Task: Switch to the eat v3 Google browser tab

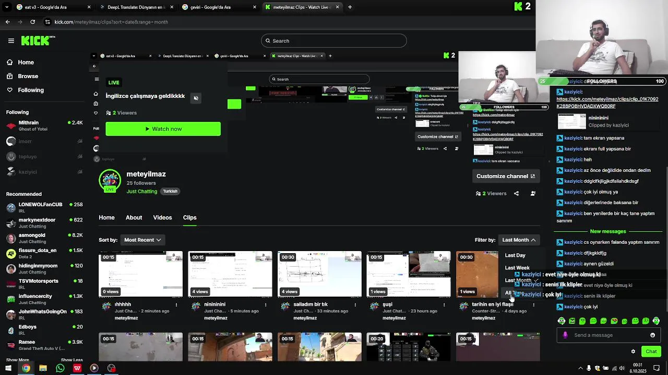Action: coord(53,7)
